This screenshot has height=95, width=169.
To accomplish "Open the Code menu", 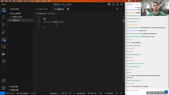I will coord(6,1).
